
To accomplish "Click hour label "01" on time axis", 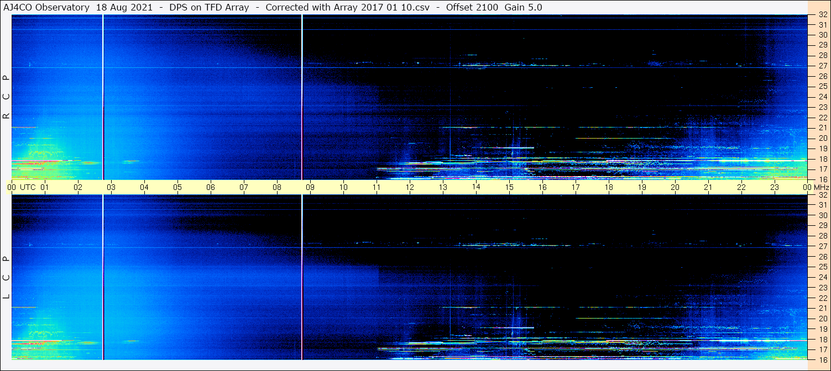I will tap(45, 187).
